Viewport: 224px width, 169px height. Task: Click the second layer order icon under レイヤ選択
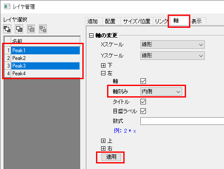pyautogui.click(x=19, y=29)
